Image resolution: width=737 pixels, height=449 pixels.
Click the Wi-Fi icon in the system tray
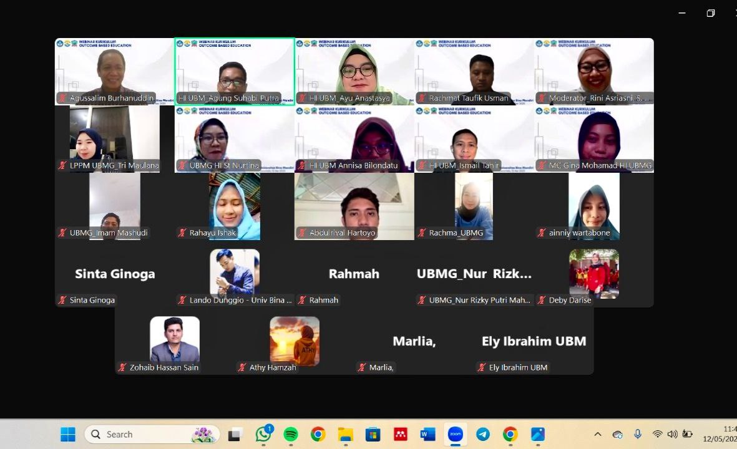click(657, 434)
